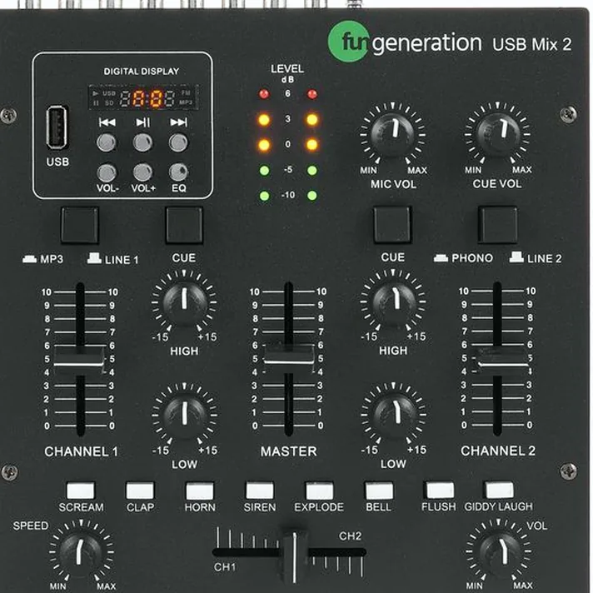Image resolution: width=593 pixels, height=593 pixels.
Task: Click the CH1/CH2 crossfader handle
Action: (x=294, y=556)
